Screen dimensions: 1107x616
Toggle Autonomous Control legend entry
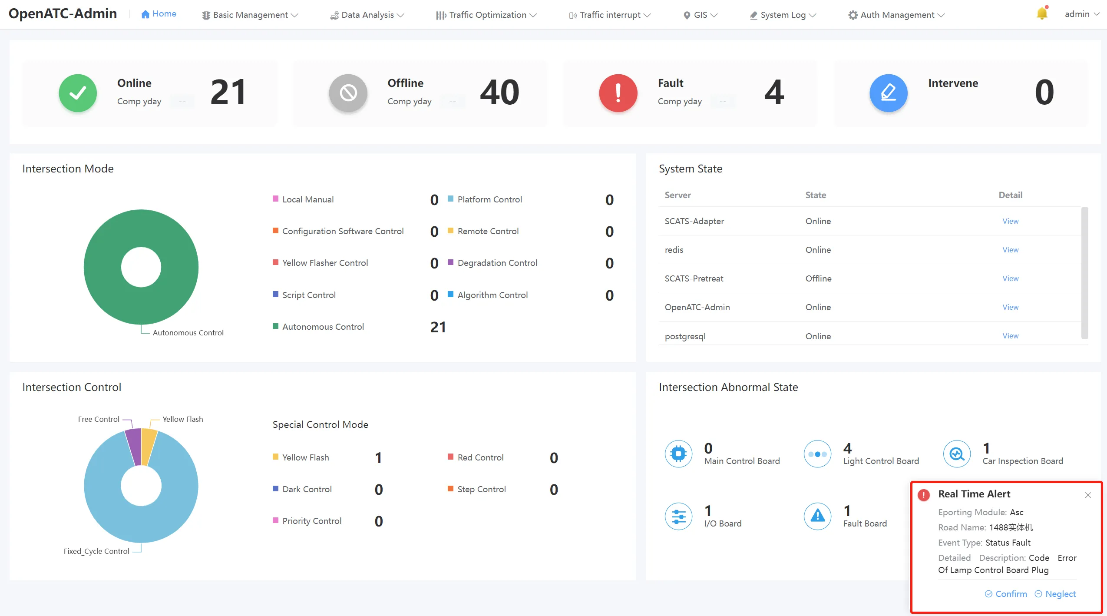318,327
